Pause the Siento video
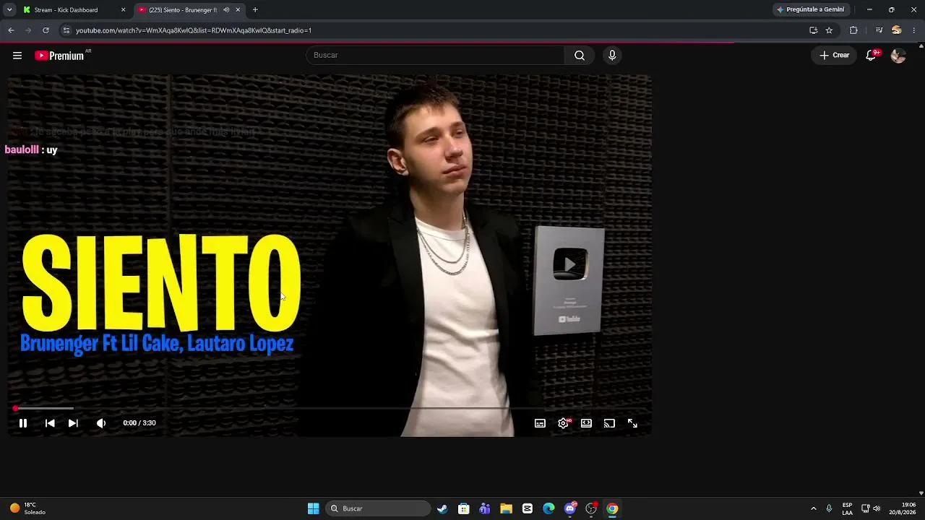Screen dimensions: 925x520 (23, 423)
